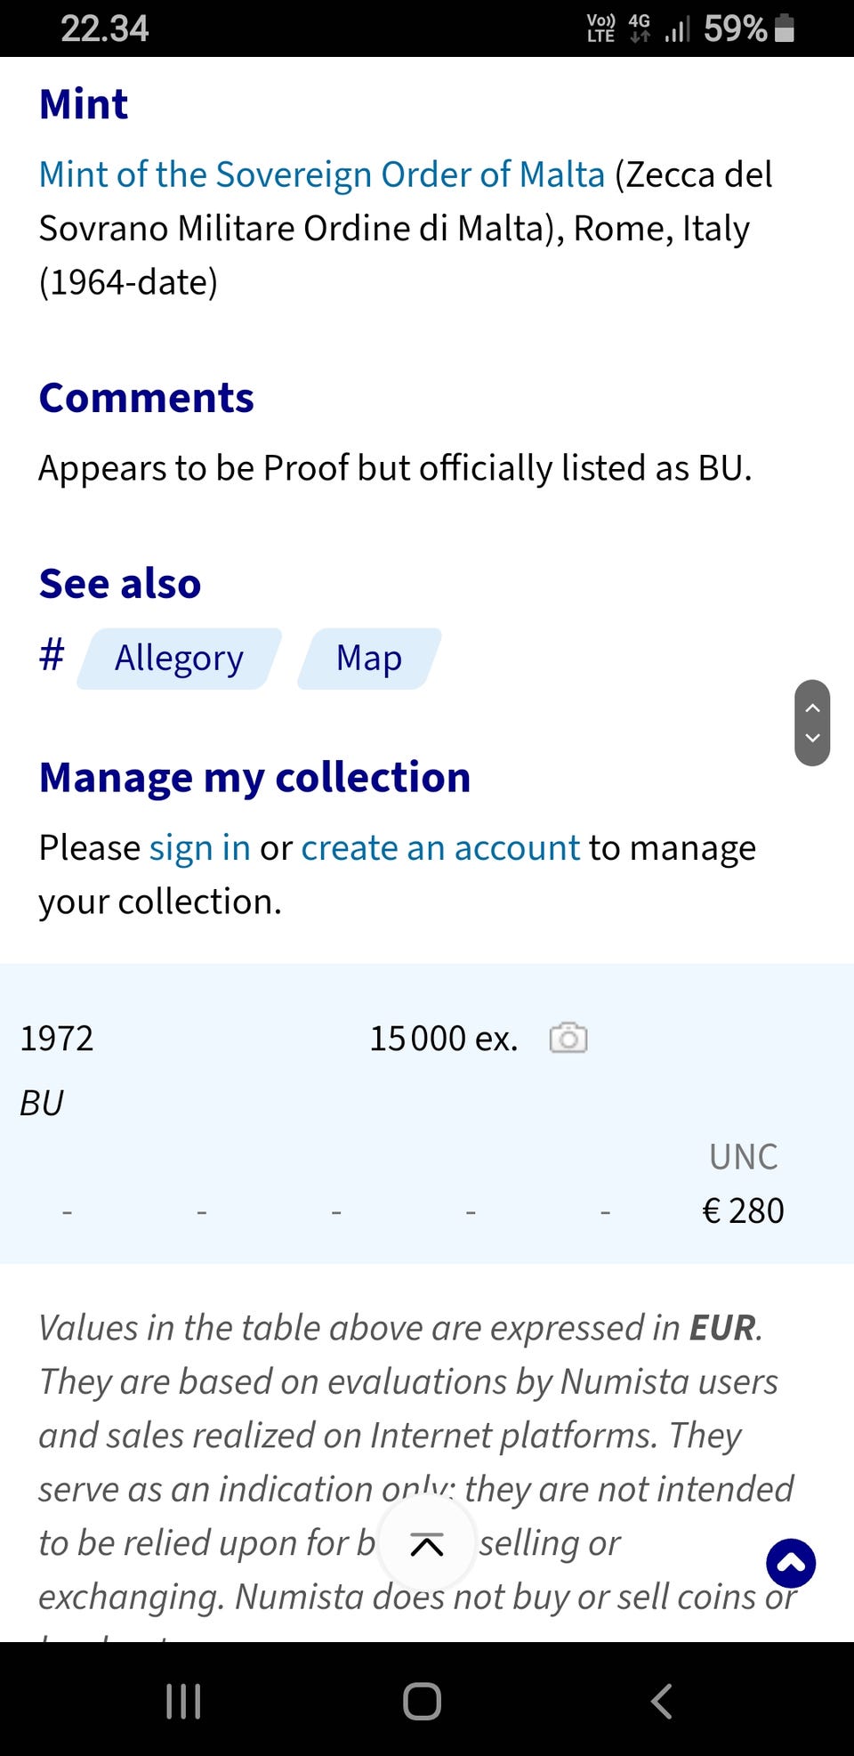The image size is (854, 1756).
Task: Open Mint of the Sovereign Order of Malta link
Action: coord(321,174)
